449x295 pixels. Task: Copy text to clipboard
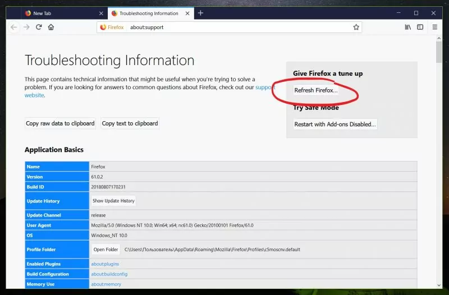pyautogui.click(x=130, y=123)
